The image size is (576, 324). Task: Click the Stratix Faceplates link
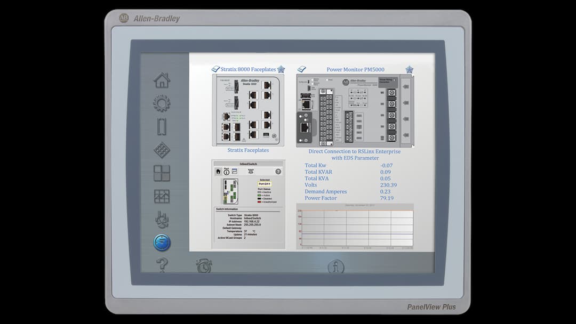coord(247,150)
